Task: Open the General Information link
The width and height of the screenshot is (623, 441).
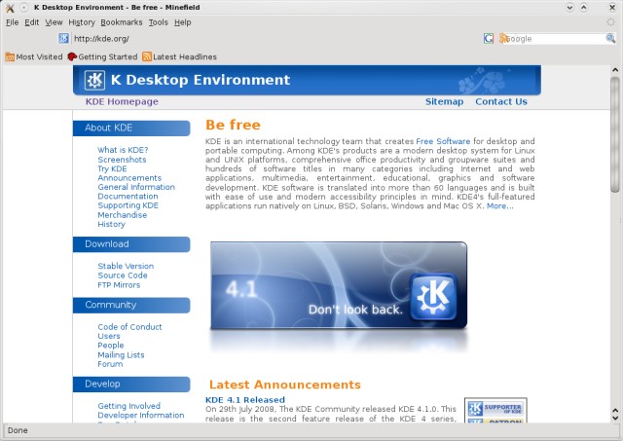Action: point(136,187)
